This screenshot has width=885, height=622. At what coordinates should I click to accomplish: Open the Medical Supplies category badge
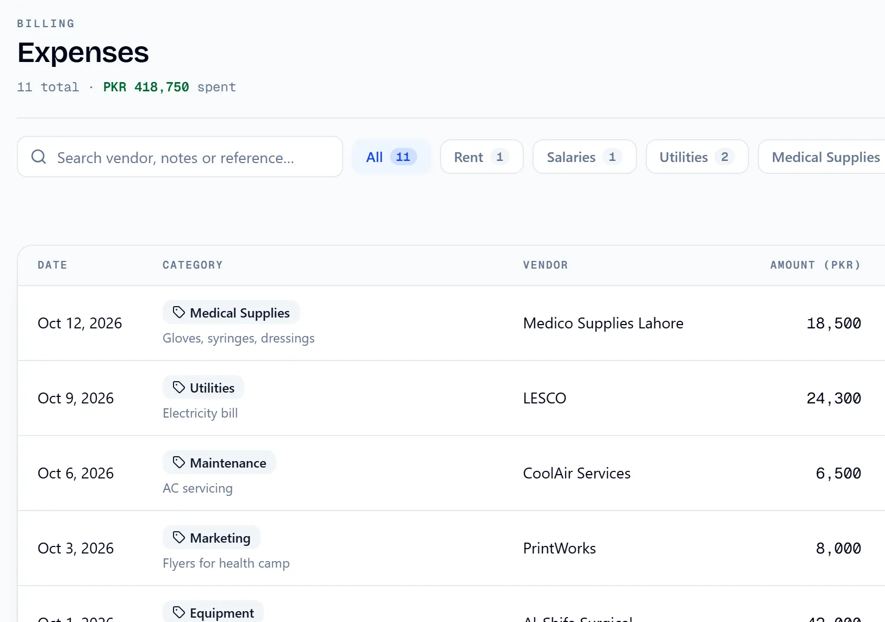coord(231,313)
